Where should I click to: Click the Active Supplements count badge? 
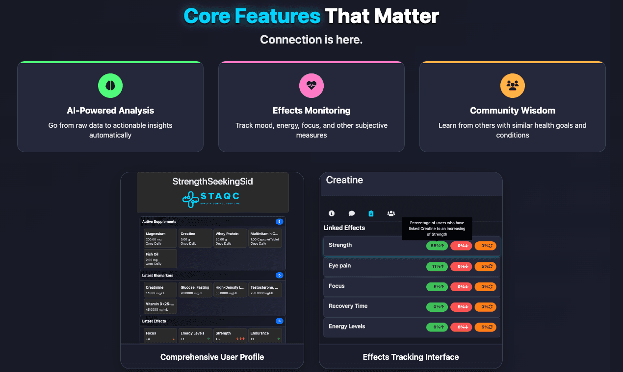[x=279, y=222]
